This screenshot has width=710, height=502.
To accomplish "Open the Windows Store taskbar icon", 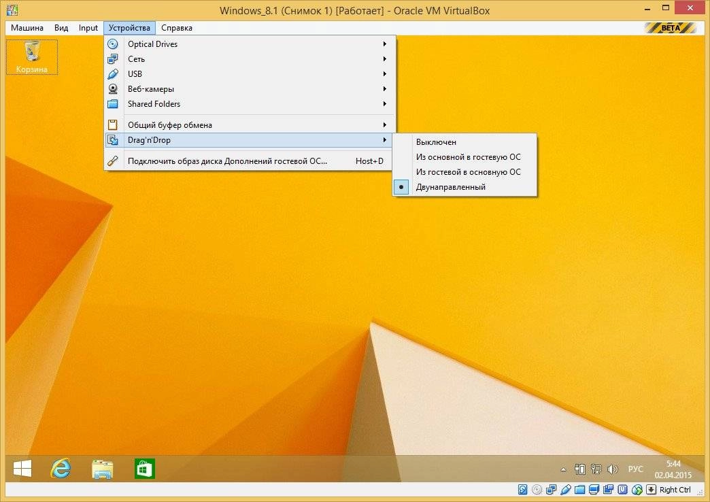I will [144, 469].
